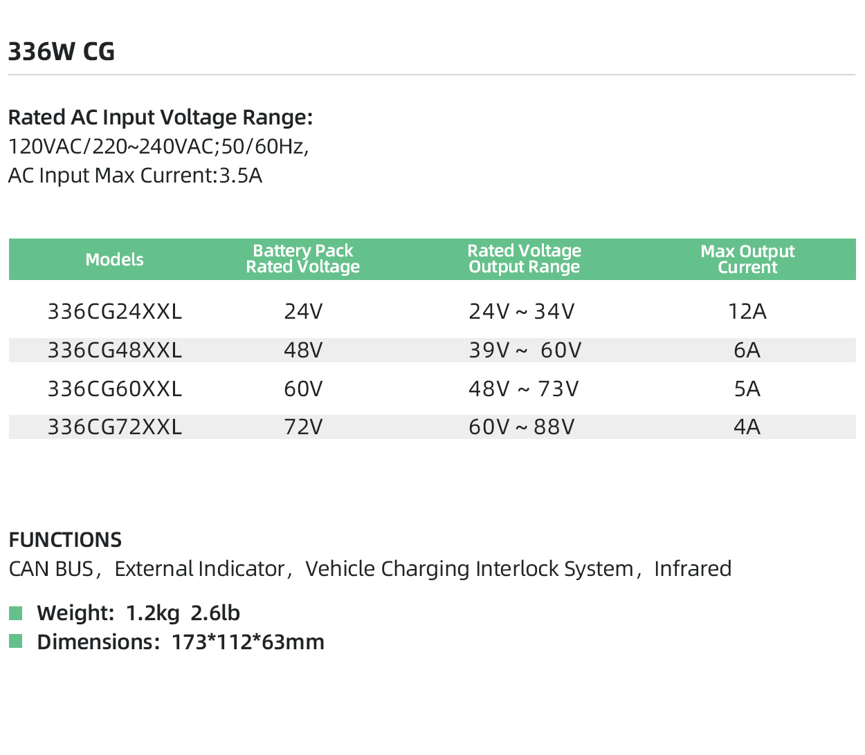The height and width of the screenshot is (755, 865).
Task: Click the Max Output Current header
Action: coord(747,259)
